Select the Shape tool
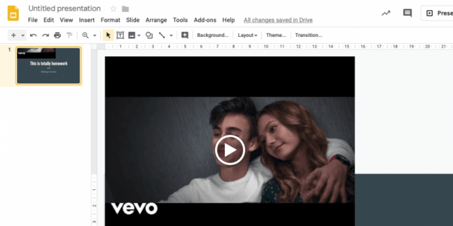 coord(149,35)
